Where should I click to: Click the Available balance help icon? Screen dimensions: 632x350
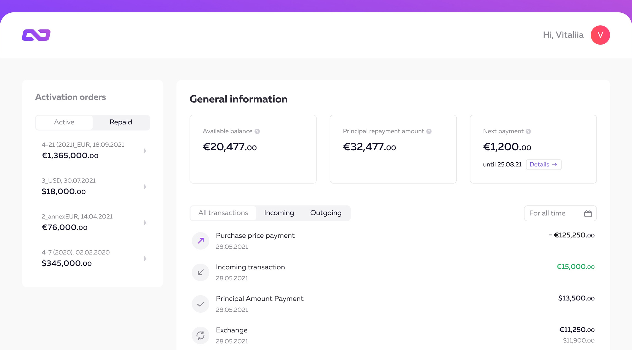click(x=257, y=132)
